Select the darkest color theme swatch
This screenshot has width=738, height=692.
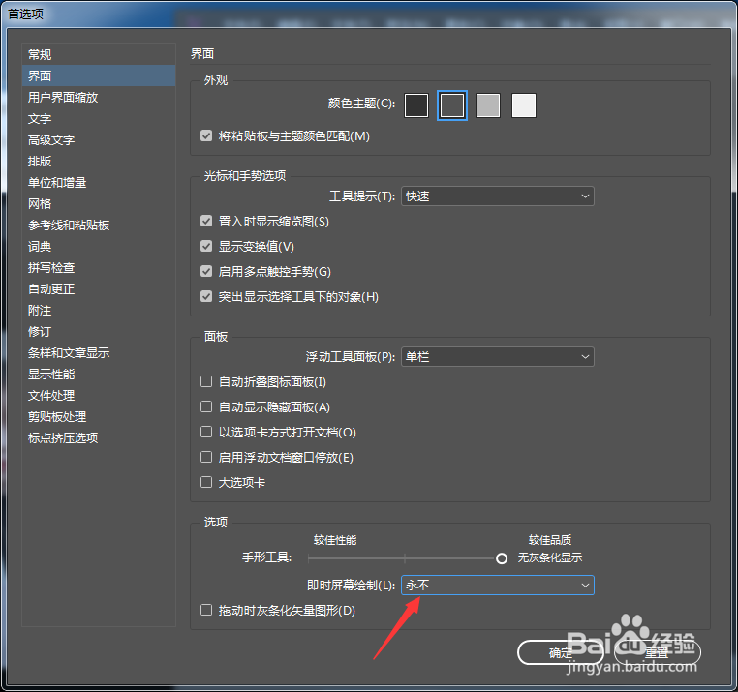(x=416, y=105)
